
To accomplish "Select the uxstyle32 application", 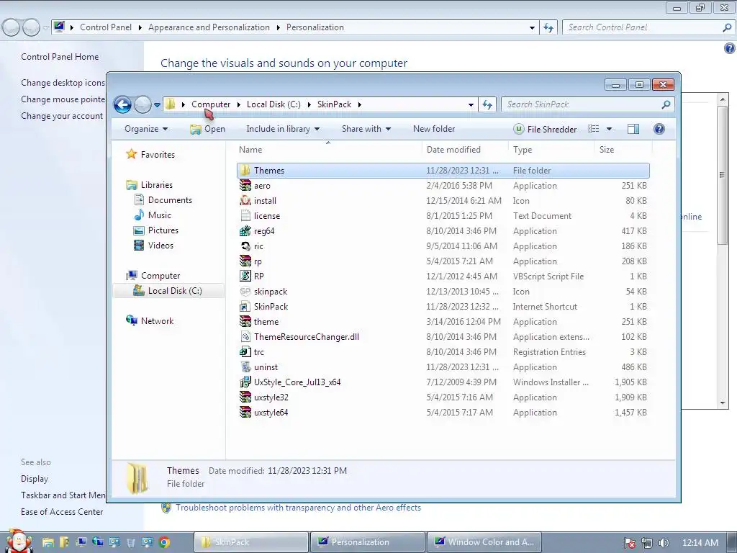I will coord(443,397).
